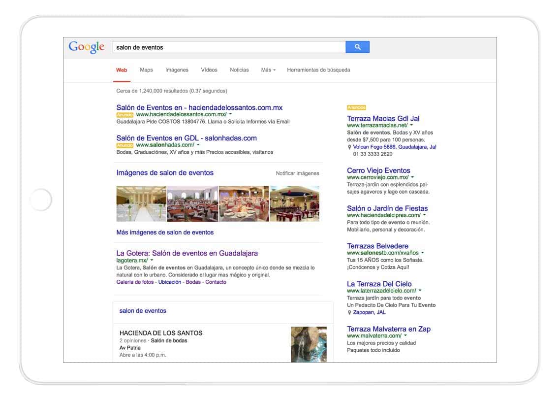Screen dimensions: 560x401
Task: Click the www.salonhadas.com green URL
Action: pos(165,145)
